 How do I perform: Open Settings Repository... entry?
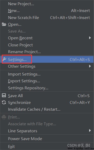tap(47, 88)
